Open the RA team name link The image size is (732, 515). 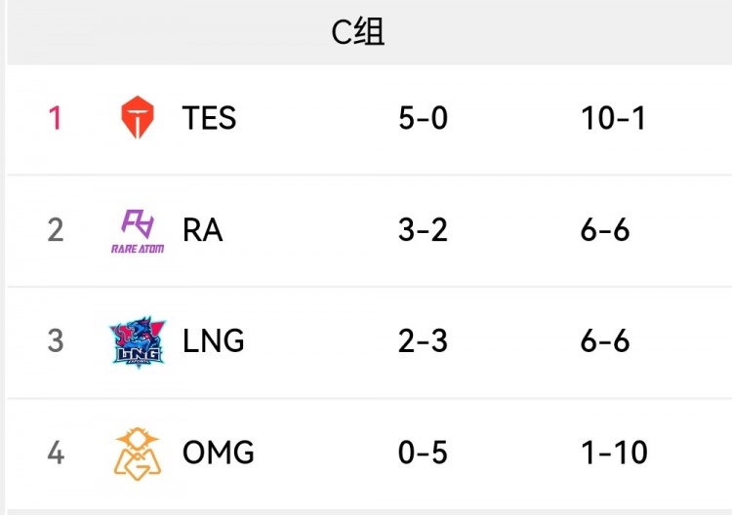(203, 230)
